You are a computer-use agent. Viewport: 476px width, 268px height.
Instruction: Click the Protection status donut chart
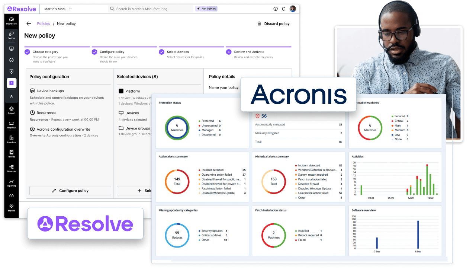click(177, 128)
